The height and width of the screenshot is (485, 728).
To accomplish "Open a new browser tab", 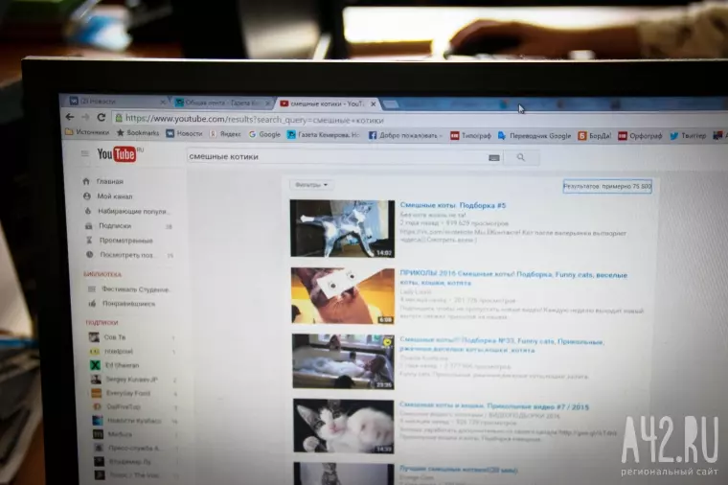I will [391, 104].
